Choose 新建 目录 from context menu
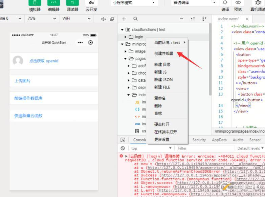Screen dimensions: 265x197 pos(167,64)
